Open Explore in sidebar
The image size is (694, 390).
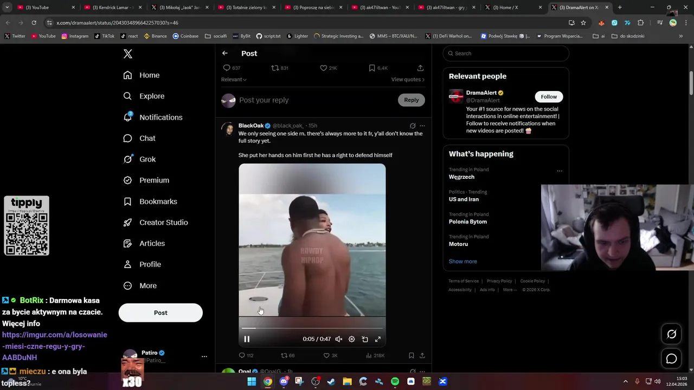(x=144, y=96)
